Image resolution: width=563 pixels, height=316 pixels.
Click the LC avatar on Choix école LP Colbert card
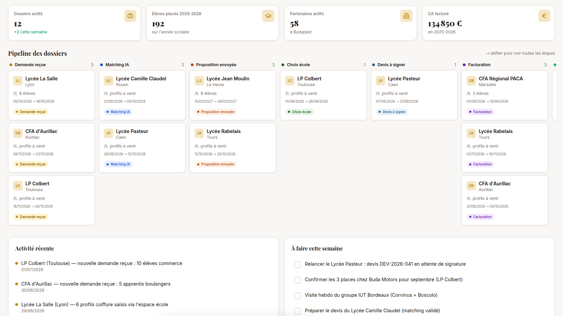pyautogui.click(x=290, y=81)
